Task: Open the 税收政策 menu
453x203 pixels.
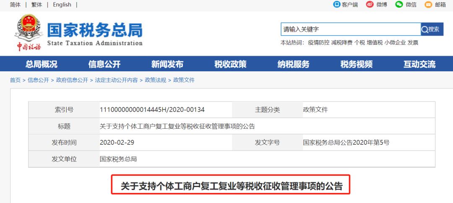Action: [x=230, y=64]
